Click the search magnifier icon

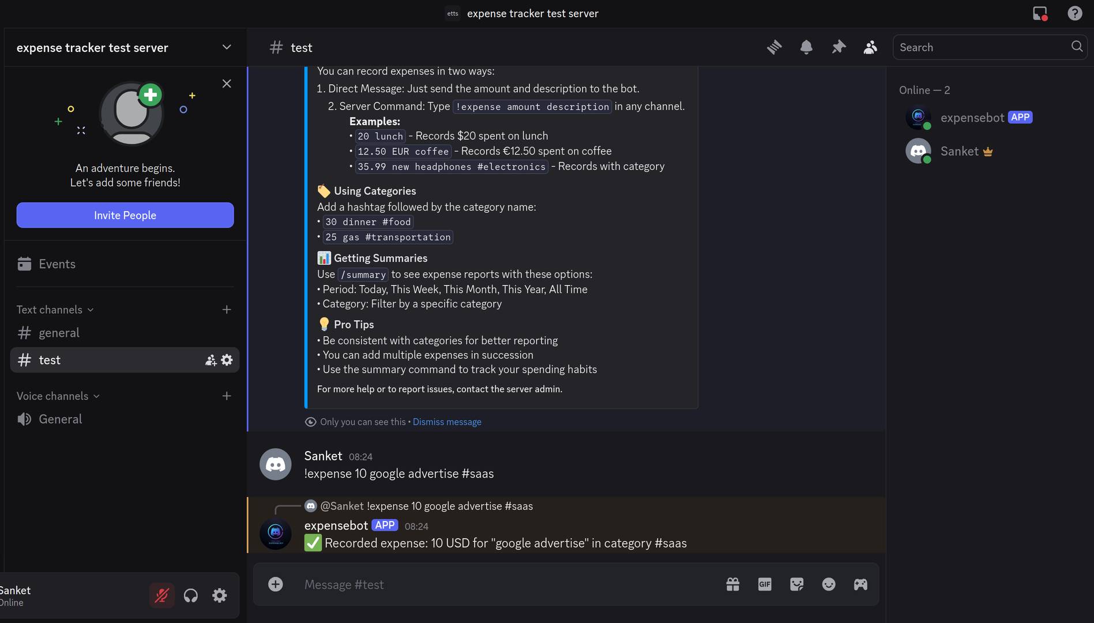[1077, 47]
